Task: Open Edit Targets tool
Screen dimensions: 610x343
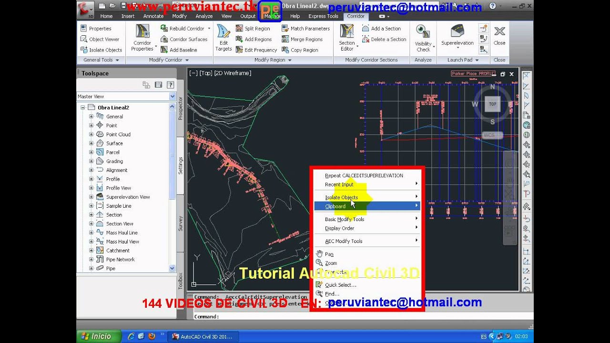Action: [224, 38]
